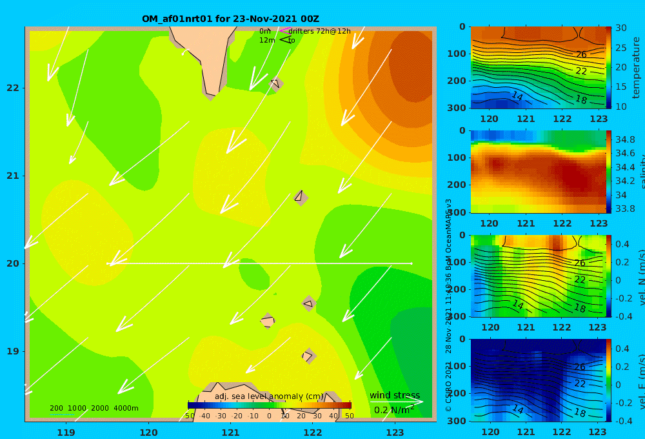The width and height of the screenshot is (645, 439).
Task: Open the eastward velocity section panel
Action: [538, 380]
